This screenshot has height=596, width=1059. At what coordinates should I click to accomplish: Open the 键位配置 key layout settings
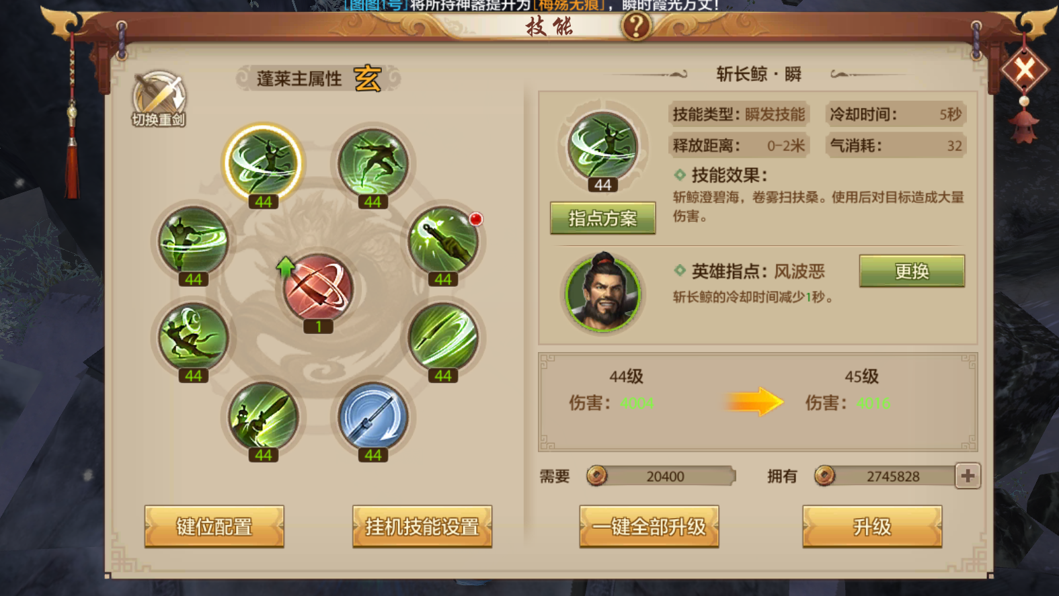point(214,526)
